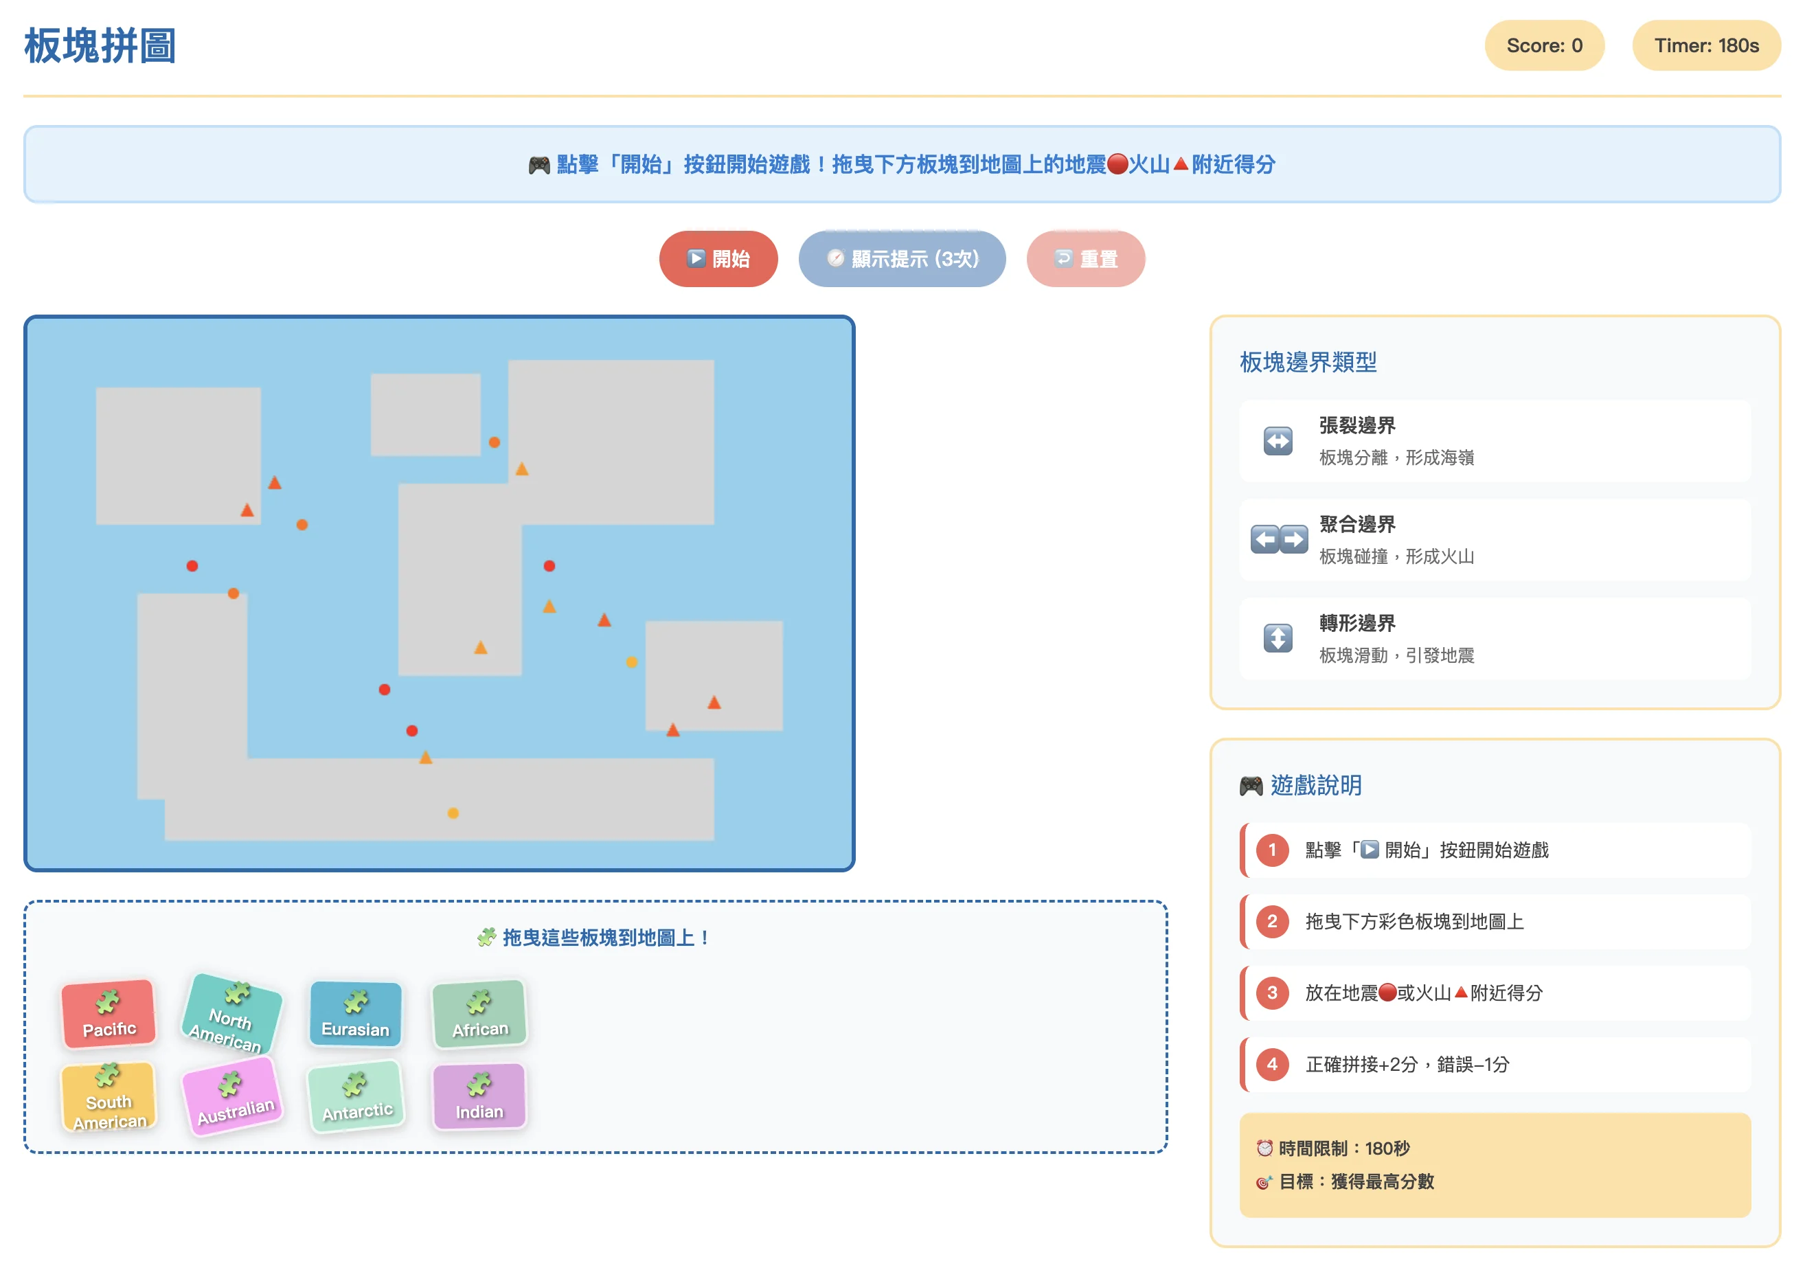Viewport: 1805px width, 1268px height.
Task: Select the South American plate piece
Action: tap(109, 1098)
